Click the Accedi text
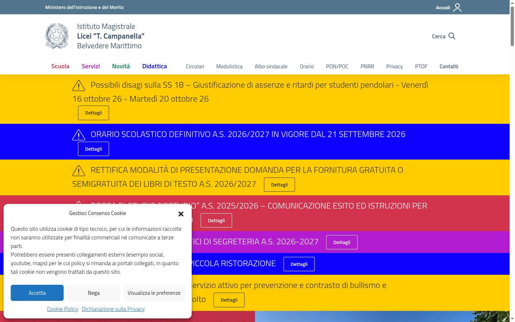This screenshot has height=322, width=515. pos(443,8)
